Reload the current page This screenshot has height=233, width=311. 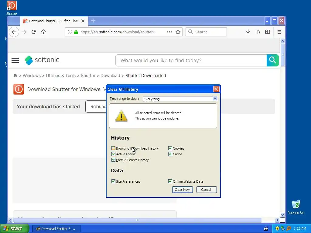[x=34, y=32]
